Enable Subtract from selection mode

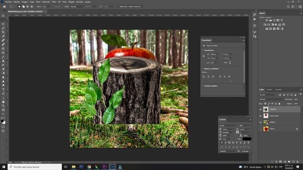point(27,7)
